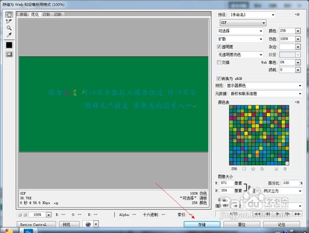
Task: Go to next animation frame
Action: (287, 214)
